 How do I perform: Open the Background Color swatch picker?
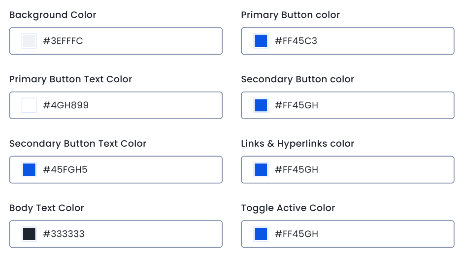pos(29,41)
